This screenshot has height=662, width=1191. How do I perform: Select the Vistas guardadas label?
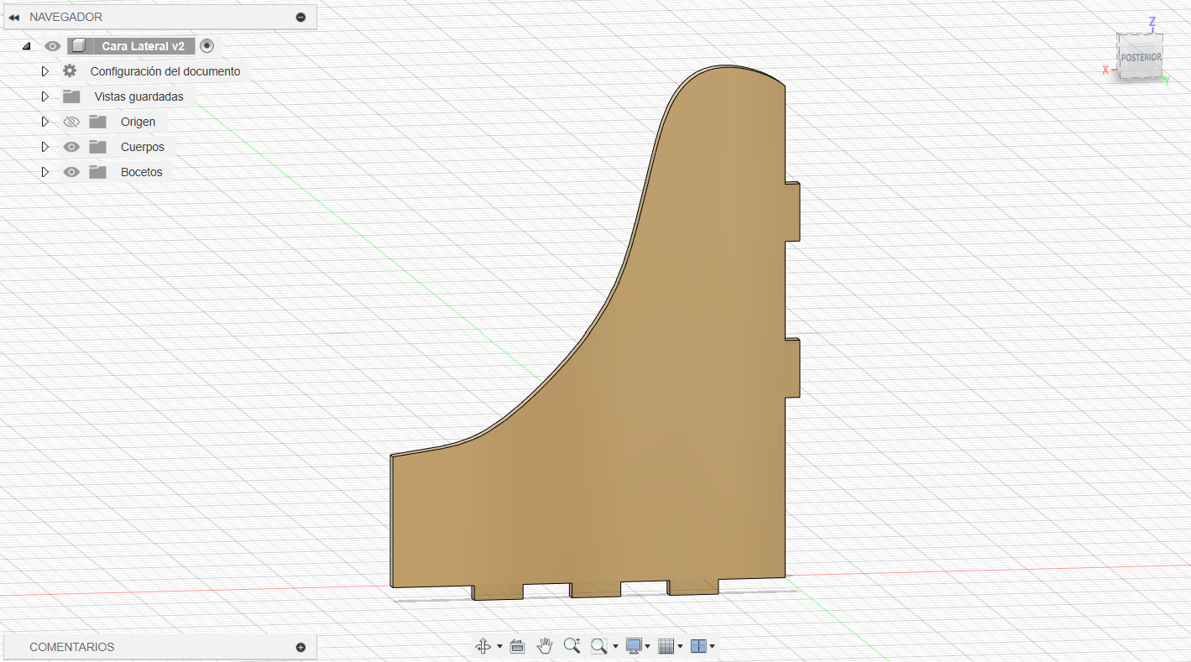click(x=138, y=96)
